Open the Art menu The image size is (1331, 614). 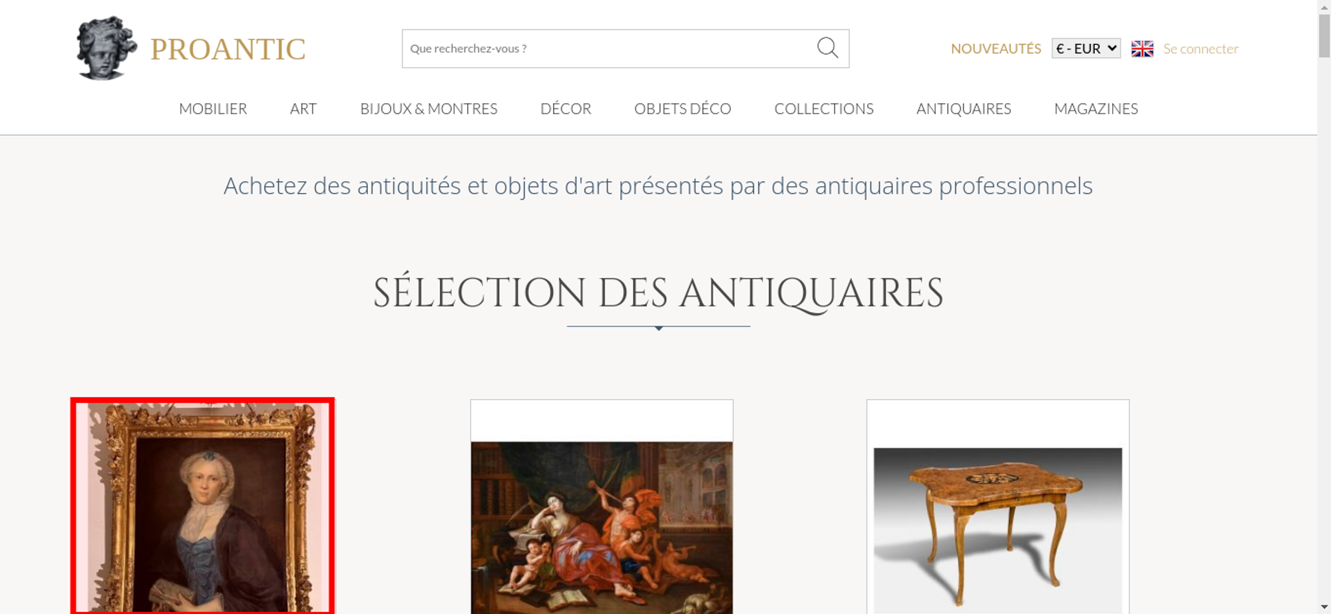(x=303, y=108)
